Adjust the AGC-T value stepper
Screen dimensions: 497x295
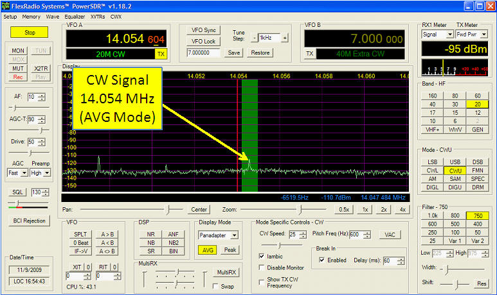[x=42, y=119]
